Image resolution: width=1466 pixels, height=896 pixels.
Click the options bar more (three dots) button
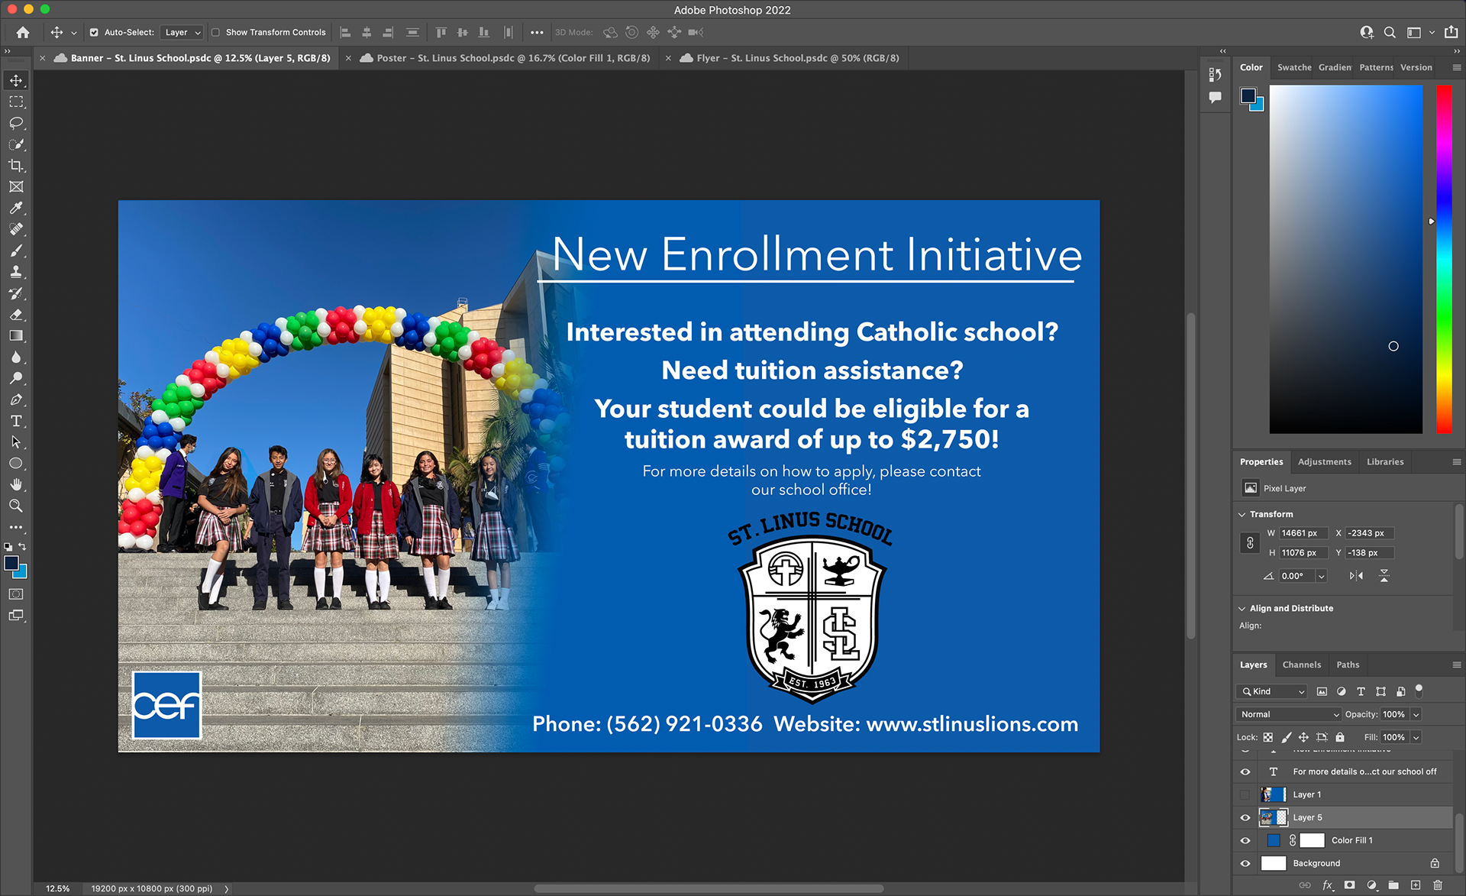click(537, 32)
